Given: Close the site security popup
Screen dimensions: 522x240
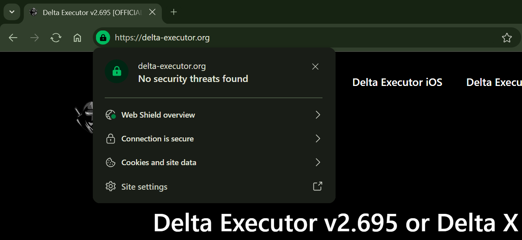Looking at the screenshot, I should [315, 67].
